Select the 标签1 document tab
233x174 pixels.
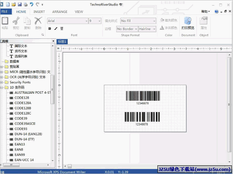(62, 42)
